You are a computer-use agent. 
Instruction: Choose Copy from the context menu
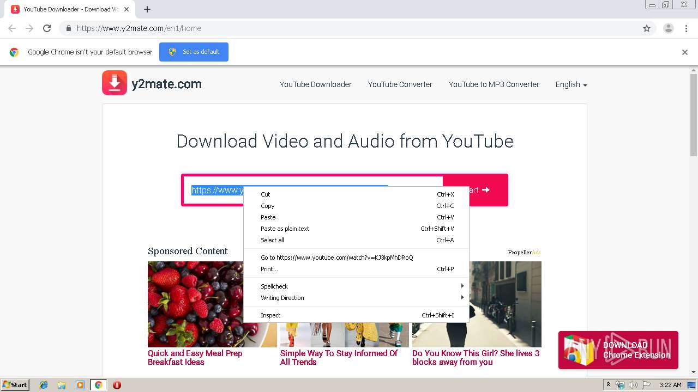click(x=356, y=206)
